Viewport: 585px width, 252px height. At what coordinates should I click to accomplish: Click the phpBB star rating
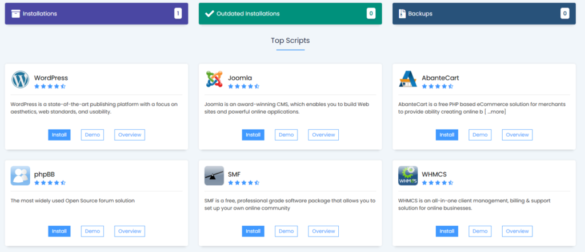pos(50,183)
